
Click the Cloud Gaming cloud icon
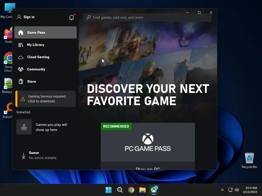(x=21, y=57)
